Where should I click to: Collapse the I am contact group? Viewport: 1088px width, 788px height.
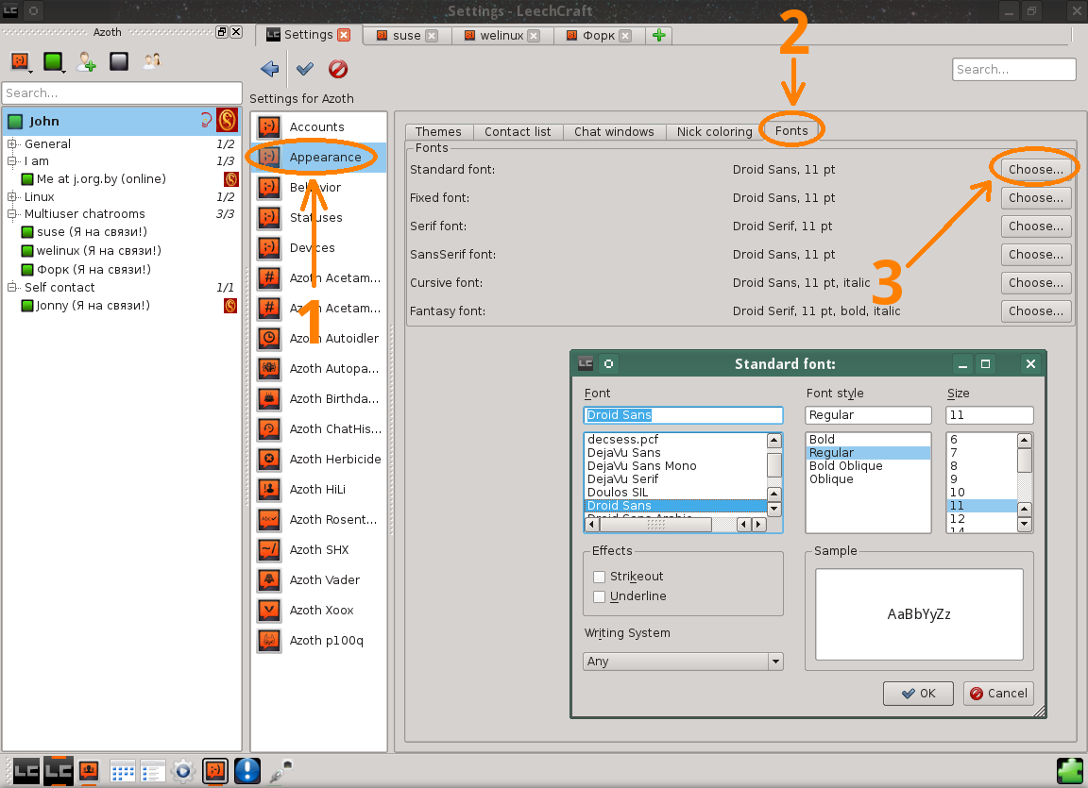(x=11, y=161)
